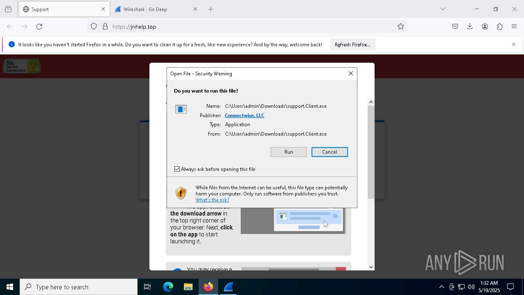
Task: Click the back navigation arrow
Action: point(10,27)
